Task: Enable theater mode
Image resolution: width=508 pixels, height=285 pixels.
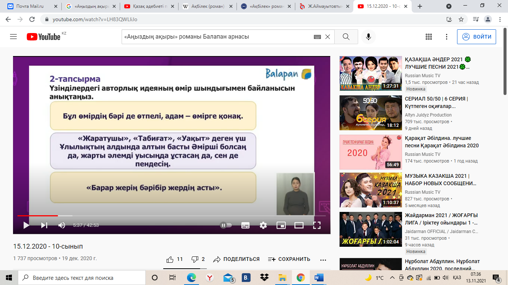Action: tap(299, 225)
